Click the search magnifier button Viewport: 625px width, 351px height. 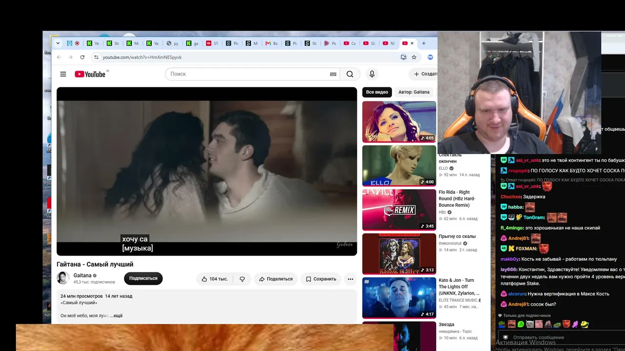(350, 74)
